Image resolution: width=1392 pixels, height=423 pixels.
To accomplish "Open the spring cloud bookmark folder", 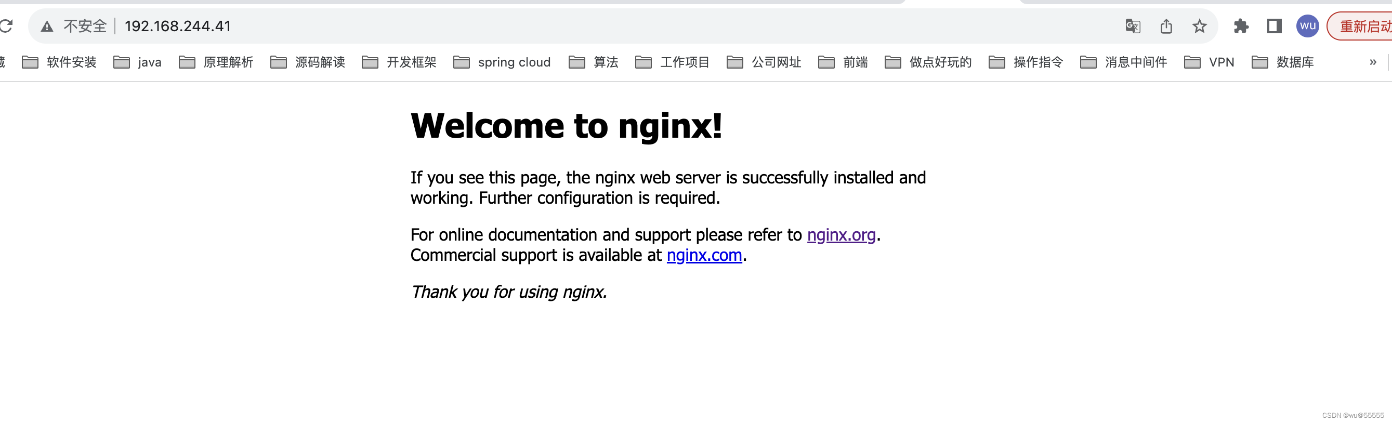I will pos(502,62).
